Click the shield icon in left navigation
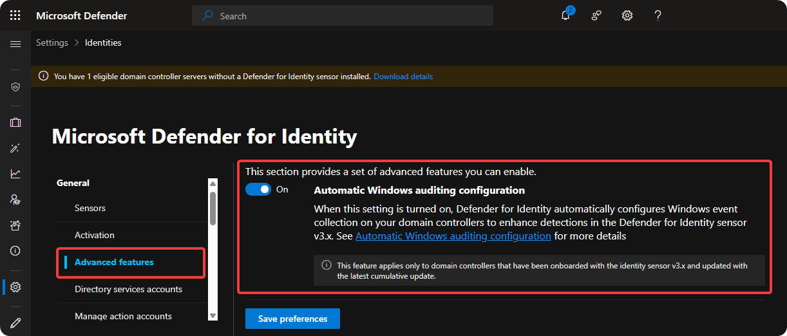This screenshot has width=787, height=336. pyautogui.click(x=15, y=87)
